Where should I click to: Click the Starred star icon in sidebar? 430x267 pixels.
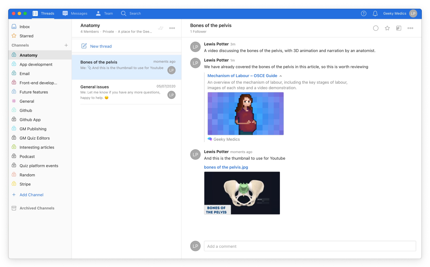tap(14, 36)
